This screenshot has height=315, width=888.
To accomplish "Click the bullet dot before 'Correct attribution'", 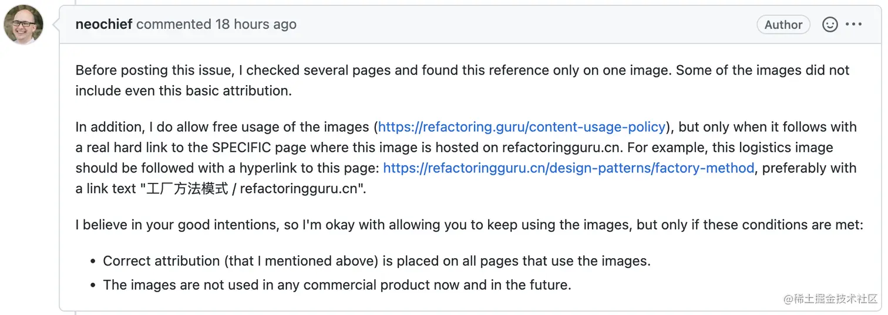I will [93, 262].
